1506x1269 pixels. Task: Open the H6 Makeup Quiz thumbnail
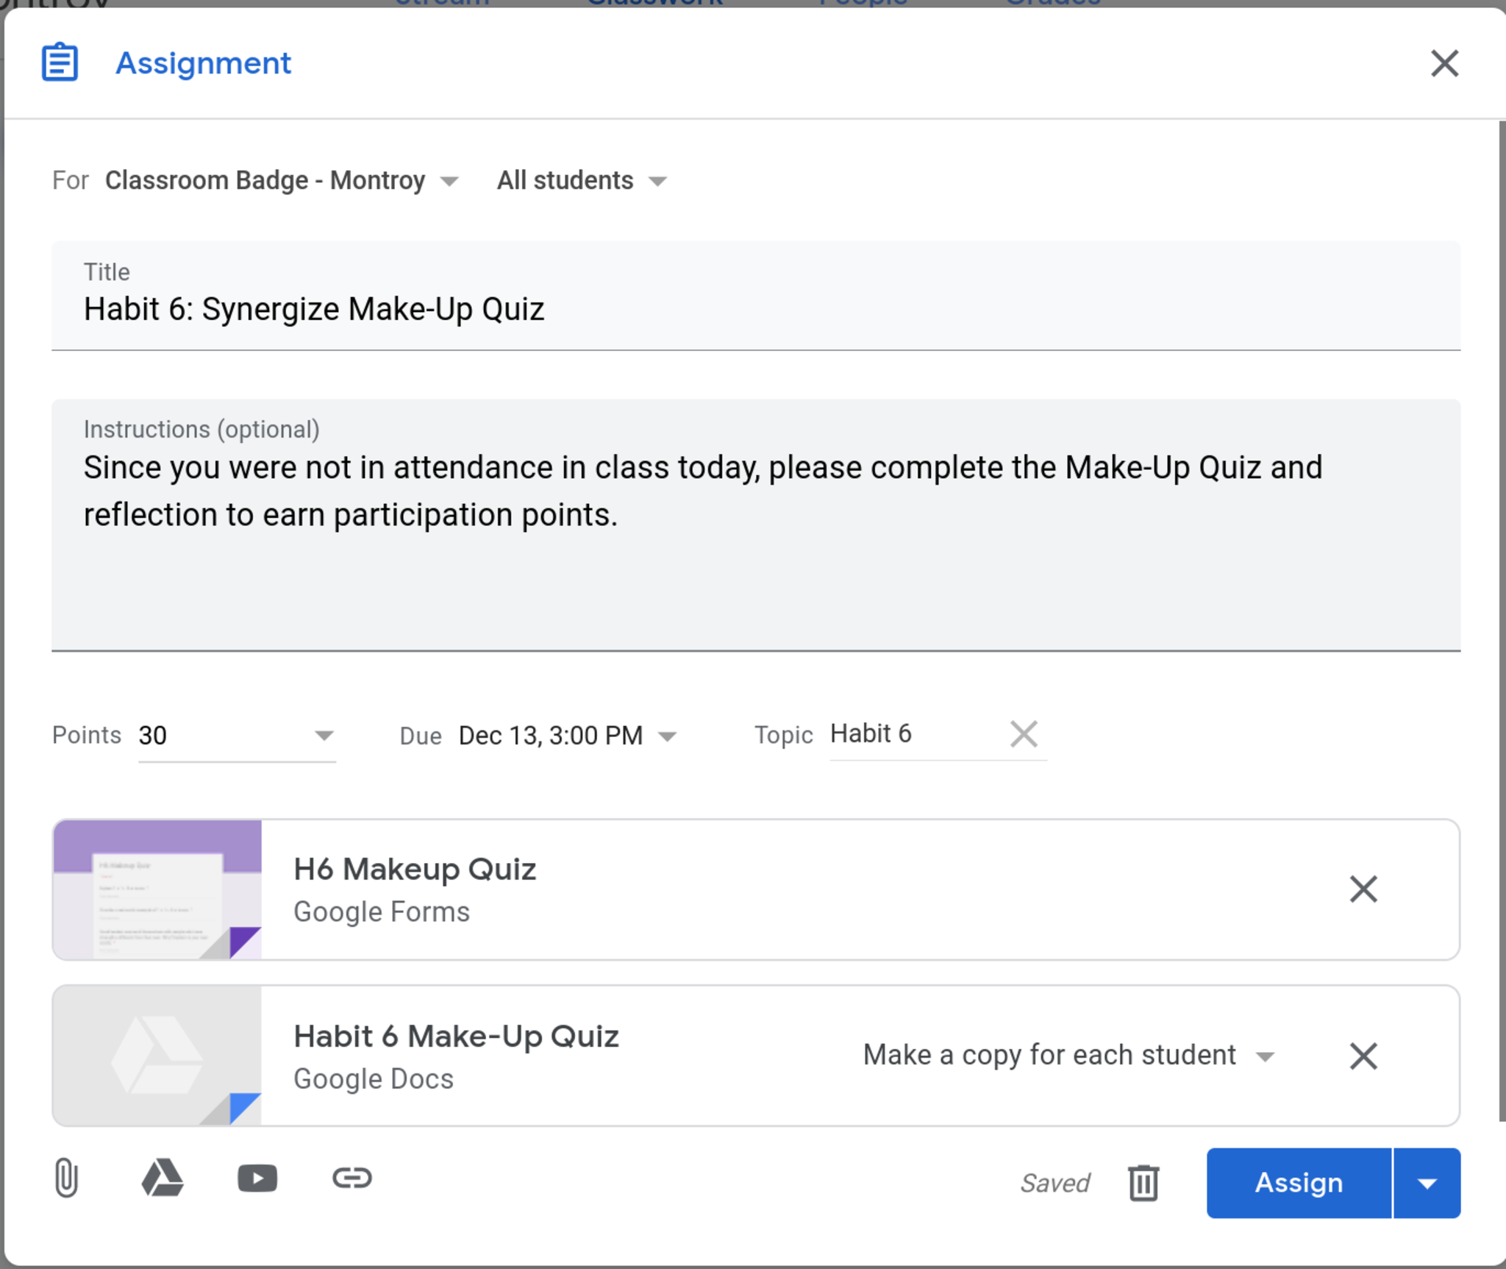click(157, 889)
